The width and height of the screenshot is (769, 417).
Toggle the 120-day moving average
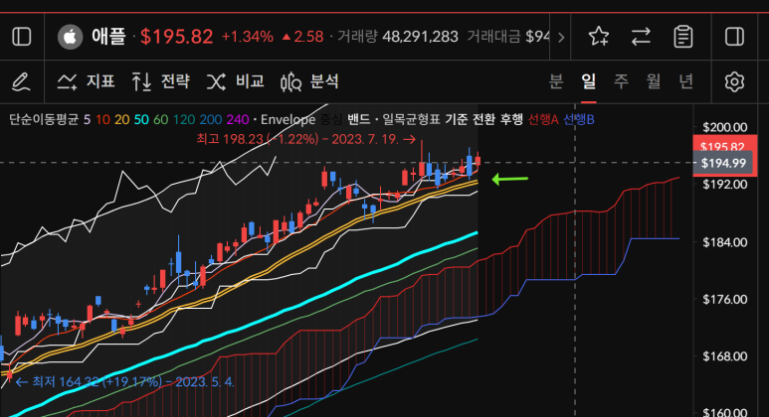[x=184, y=119]
